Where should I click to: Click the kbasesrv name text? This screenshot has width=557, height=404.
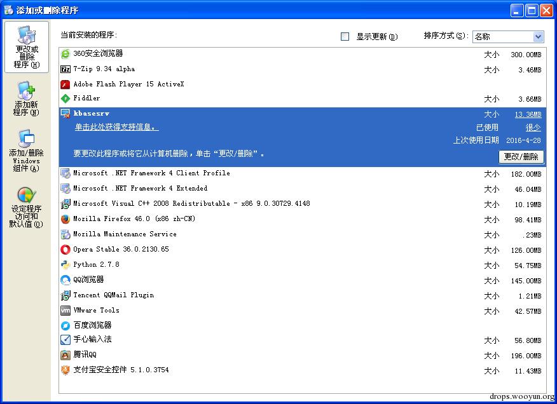click(x=92, y=114)
